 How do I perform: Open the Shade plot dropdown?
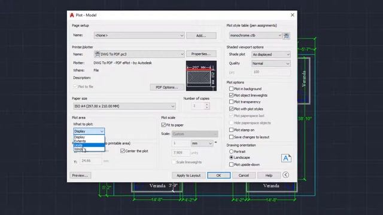[x=271, y=54]
